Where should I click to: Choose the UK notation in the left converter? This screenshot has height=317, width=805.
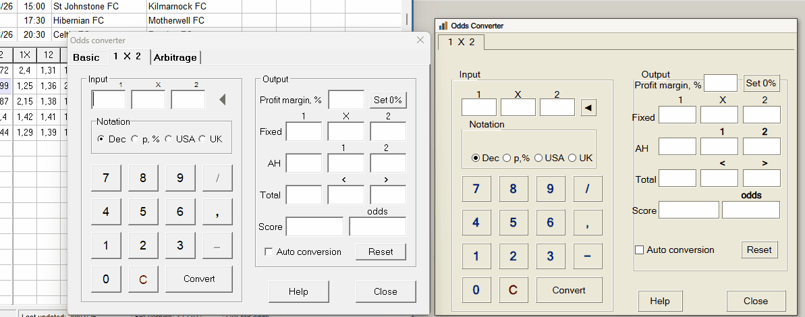211,139
